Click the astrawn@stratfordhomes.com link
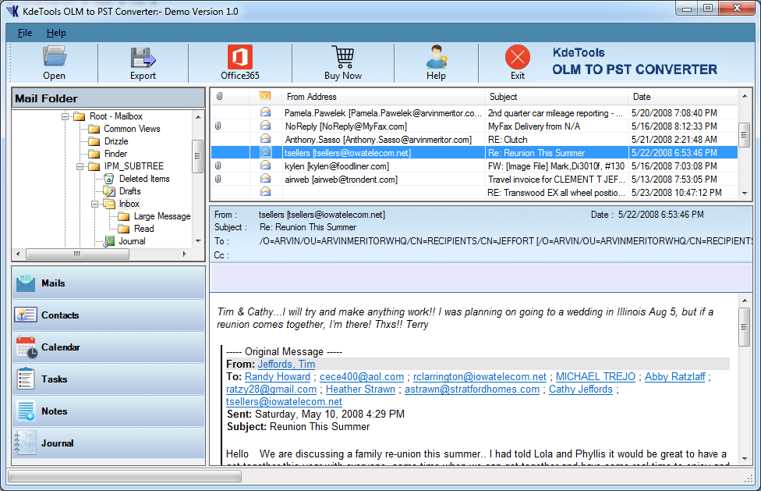761x491 pixels. [x=473, y=390]
